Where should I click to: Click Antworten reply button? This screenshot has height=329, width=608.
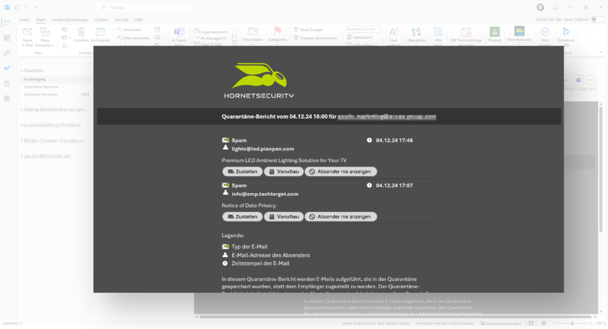(129, 30)
